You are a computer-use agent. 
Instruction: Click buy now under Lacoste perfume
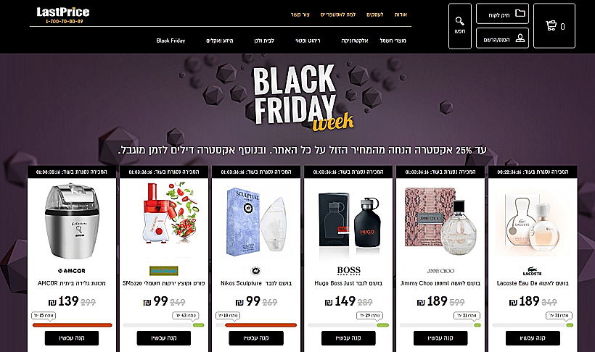[x=533, y=338]
